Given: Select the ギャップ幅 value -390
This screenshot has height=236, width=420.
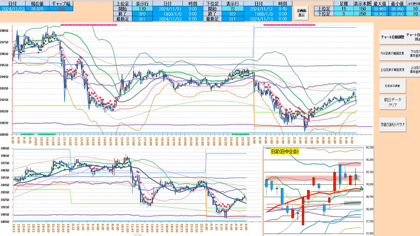Looking at the screenshot, I should (x=61, y=9).
